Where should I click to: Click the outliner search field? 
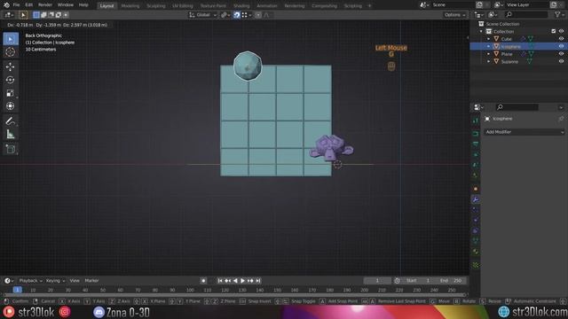[526, 14]
